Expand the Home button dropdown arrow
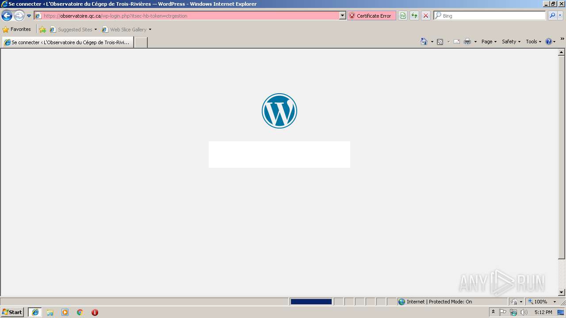The height and width of the screenshot is (318, 566). click(x=432, y=42)
